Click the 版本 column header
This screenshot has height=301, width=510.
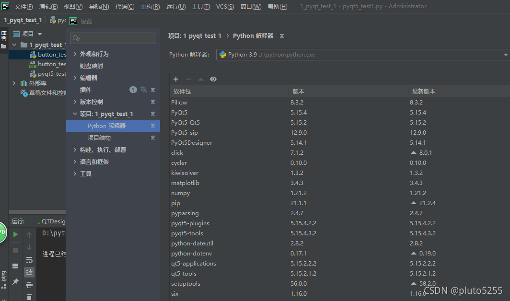coord(348,92)
